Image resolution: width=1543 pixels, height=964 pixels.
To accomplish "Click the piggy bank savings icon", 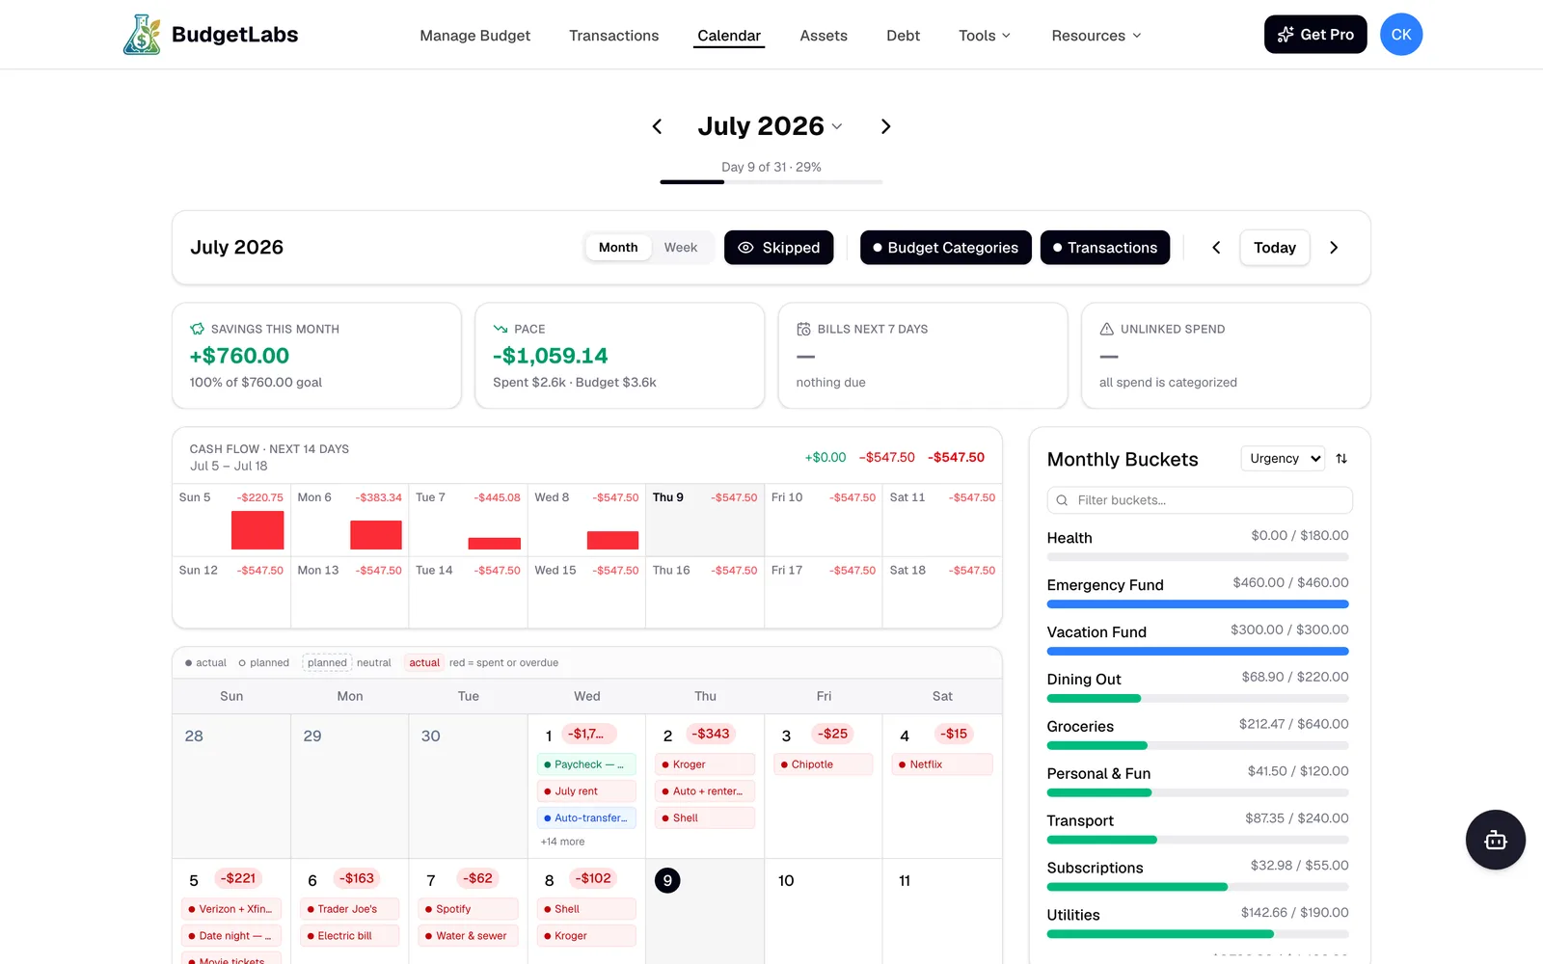I will point(198,329).
